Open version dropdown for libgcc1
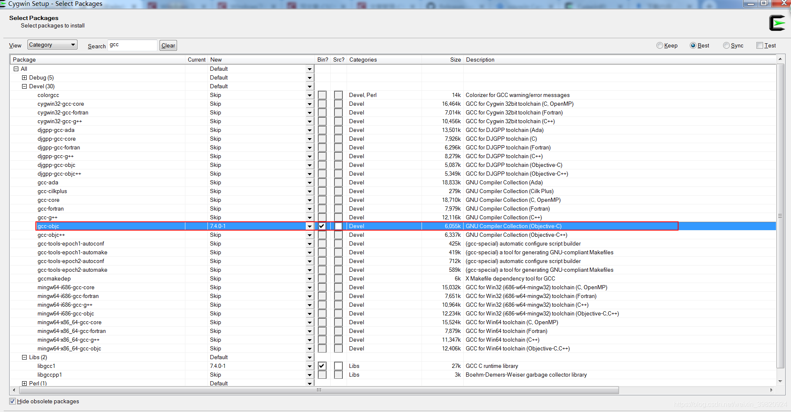Screen dimensions: 791x412 (x=309, y=366)
